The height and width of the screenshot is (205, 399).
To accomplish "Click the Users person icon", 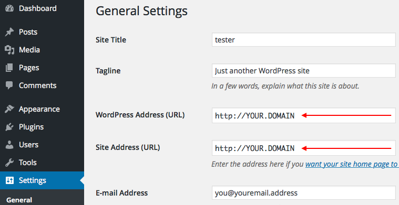I will tap(9, 145).
